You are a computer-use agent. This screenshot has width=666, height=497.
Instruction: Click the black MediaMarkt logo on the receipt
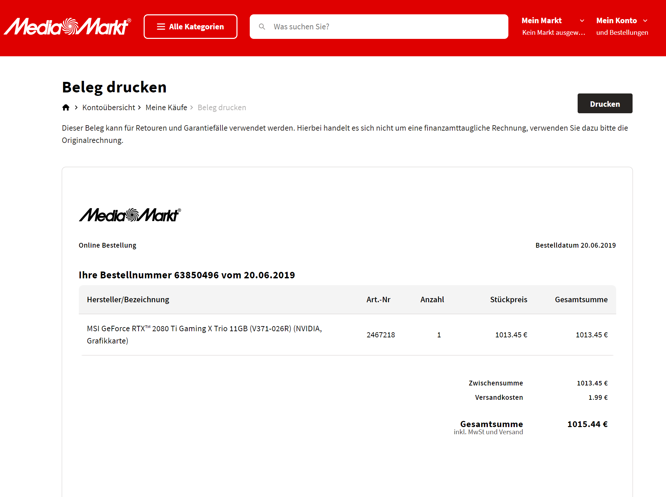(x=130, y=215)
